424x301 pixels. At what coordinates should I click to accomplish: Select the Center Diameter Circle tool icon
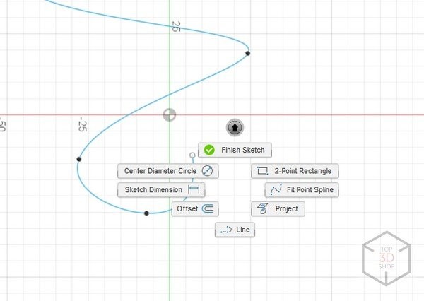(x=207, y=171)
